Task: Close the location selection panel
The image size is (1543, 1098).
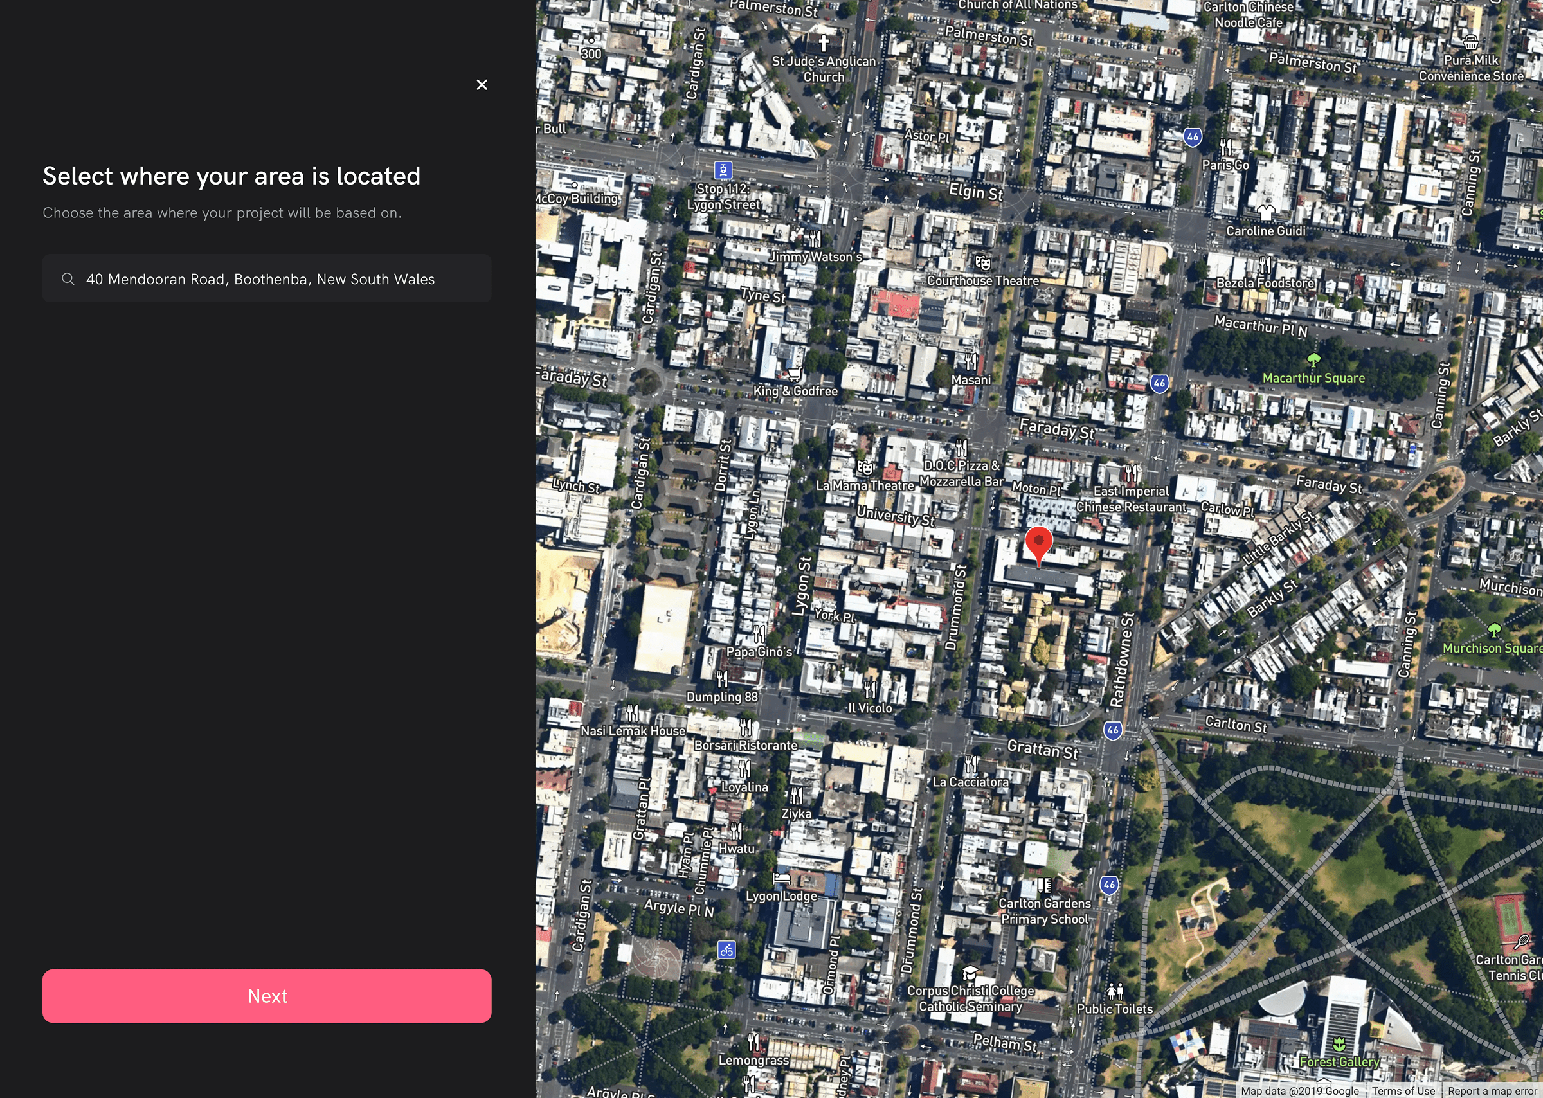Action: (482, 84)
